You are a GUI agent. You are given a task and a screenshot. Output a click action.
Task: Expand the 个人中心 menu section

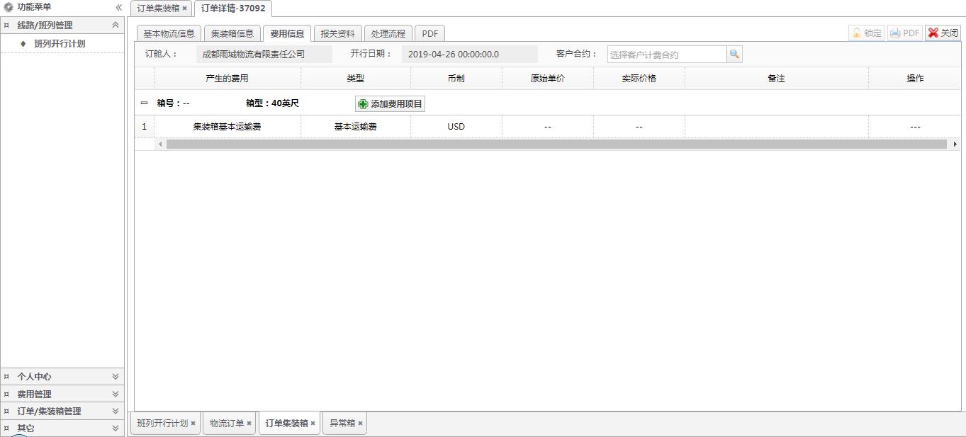[x=116, y=377]
